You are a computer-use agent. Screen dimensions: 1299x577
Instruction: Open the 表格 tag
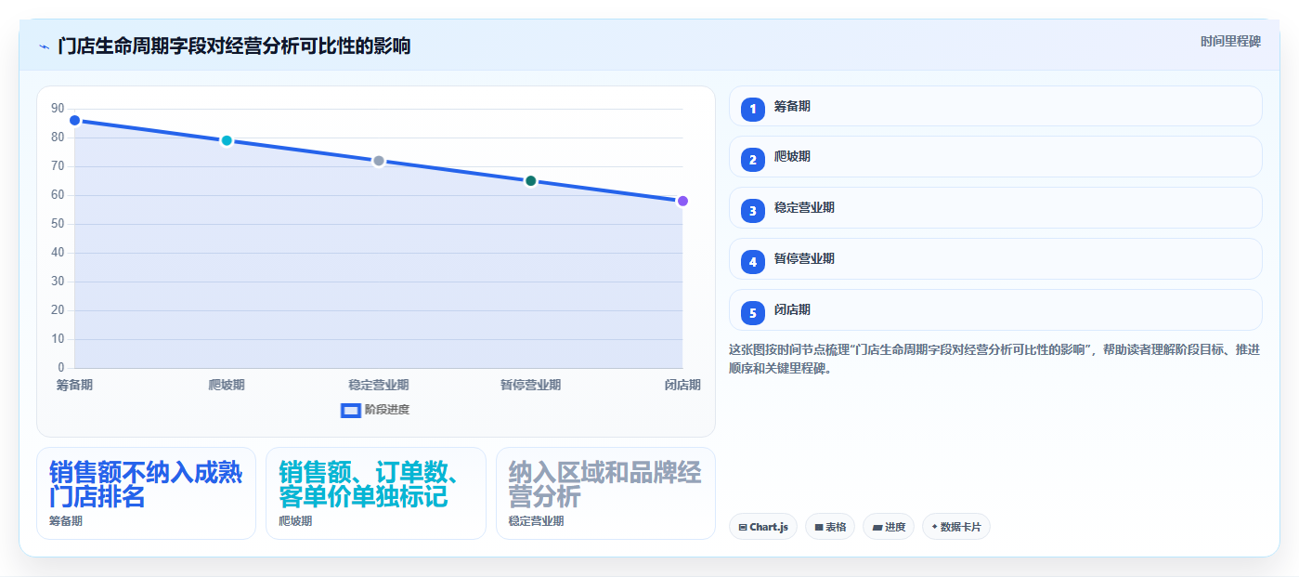830,527
